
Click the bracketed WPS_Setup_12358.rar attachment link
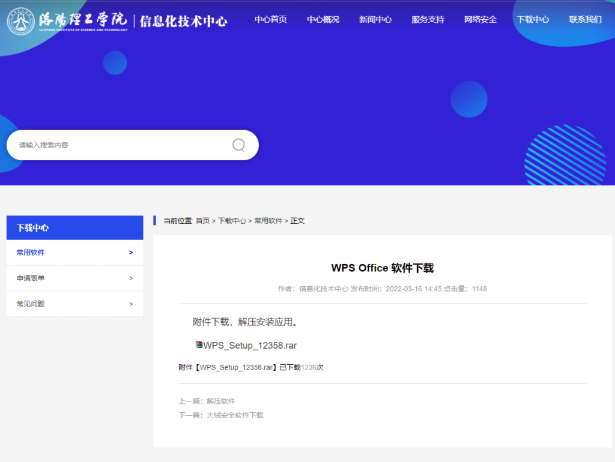(236, 368)
